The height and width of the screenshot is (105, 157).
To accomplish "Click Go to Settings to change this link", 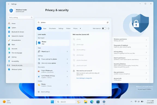I will click(84, 78).
